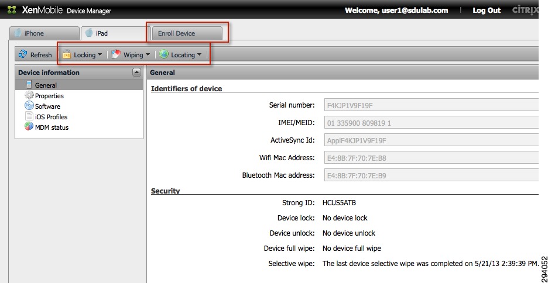548x283 pixels.
Task: Click the 'Identifiers of device' heading
Action: [x=187, y=89]
